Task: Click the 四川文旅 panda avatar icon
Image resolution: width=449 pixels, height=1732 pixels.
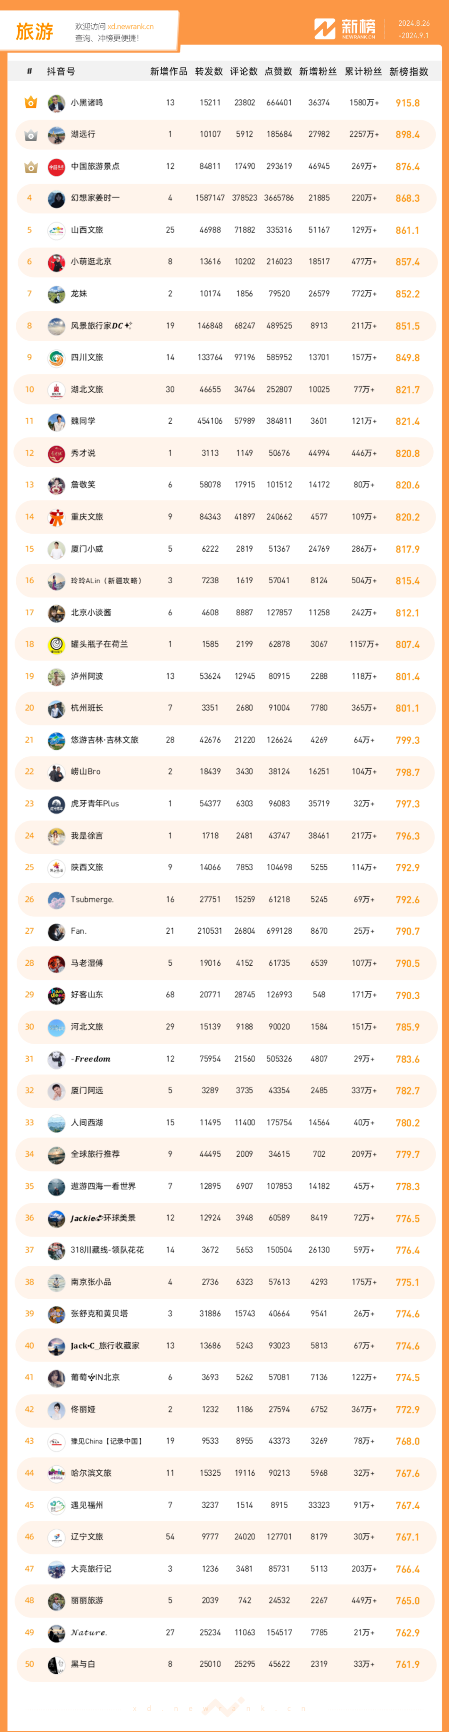Action: click(57, 358)
